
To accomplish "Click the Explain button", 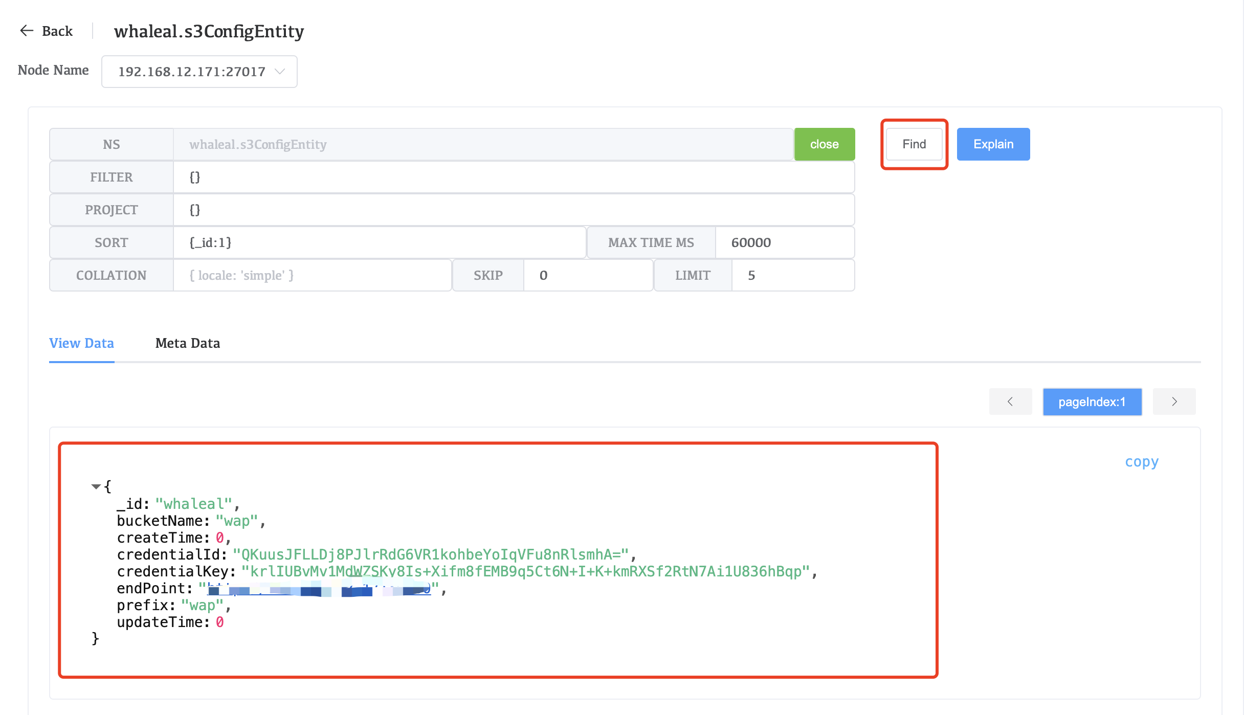I will 993,144.
